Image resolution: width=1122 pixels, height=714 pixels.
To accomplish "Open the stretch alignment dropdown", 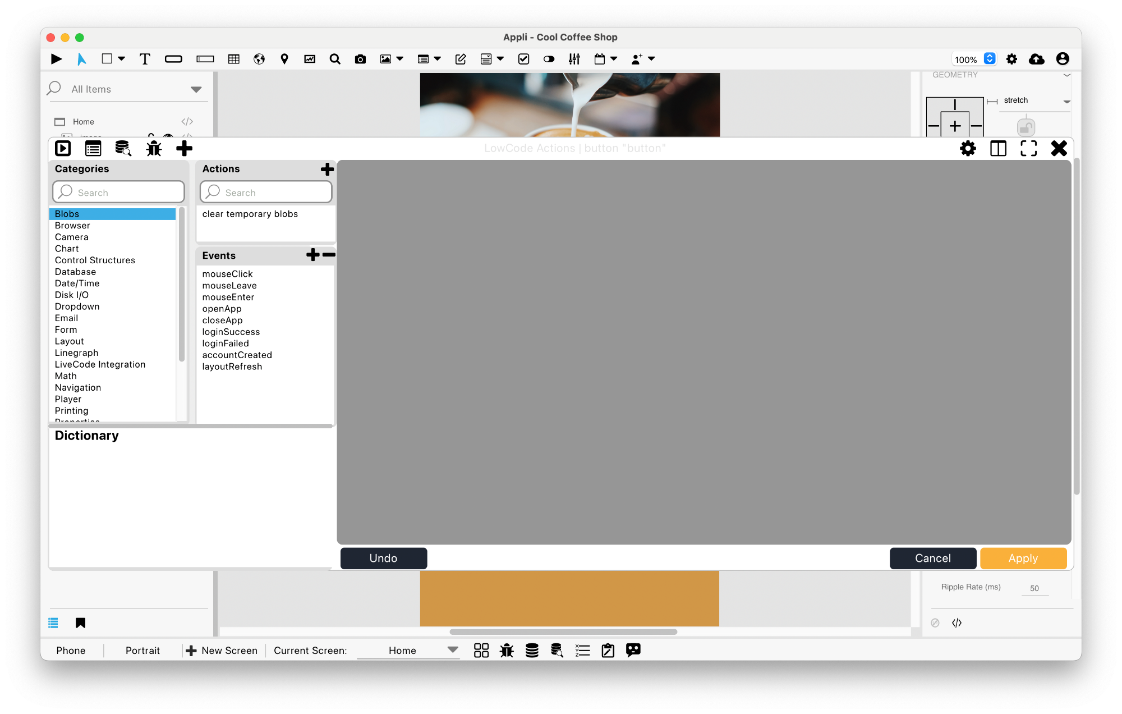I will (1066, 100).
